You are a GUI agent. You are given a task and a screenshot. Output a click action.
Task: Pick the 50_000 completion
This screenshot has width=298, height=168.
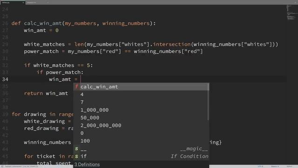[141, 118]
